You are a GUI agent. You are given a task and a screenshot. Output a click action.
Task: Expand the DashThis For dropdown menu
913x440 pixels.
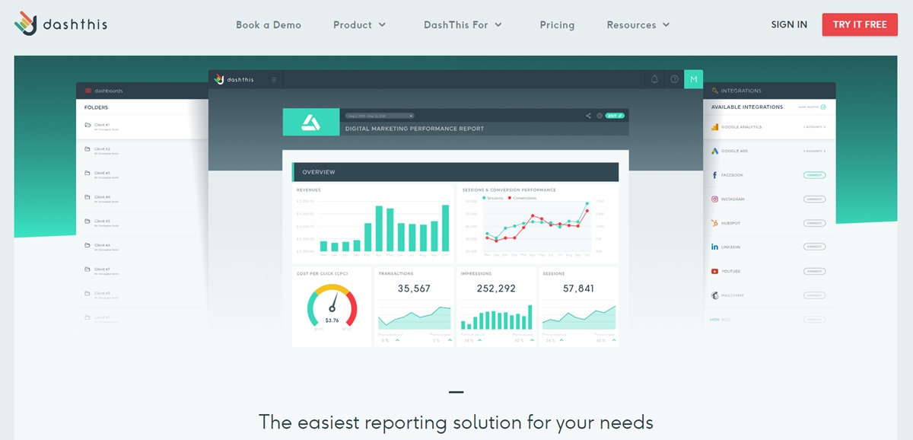pos(463,24)
